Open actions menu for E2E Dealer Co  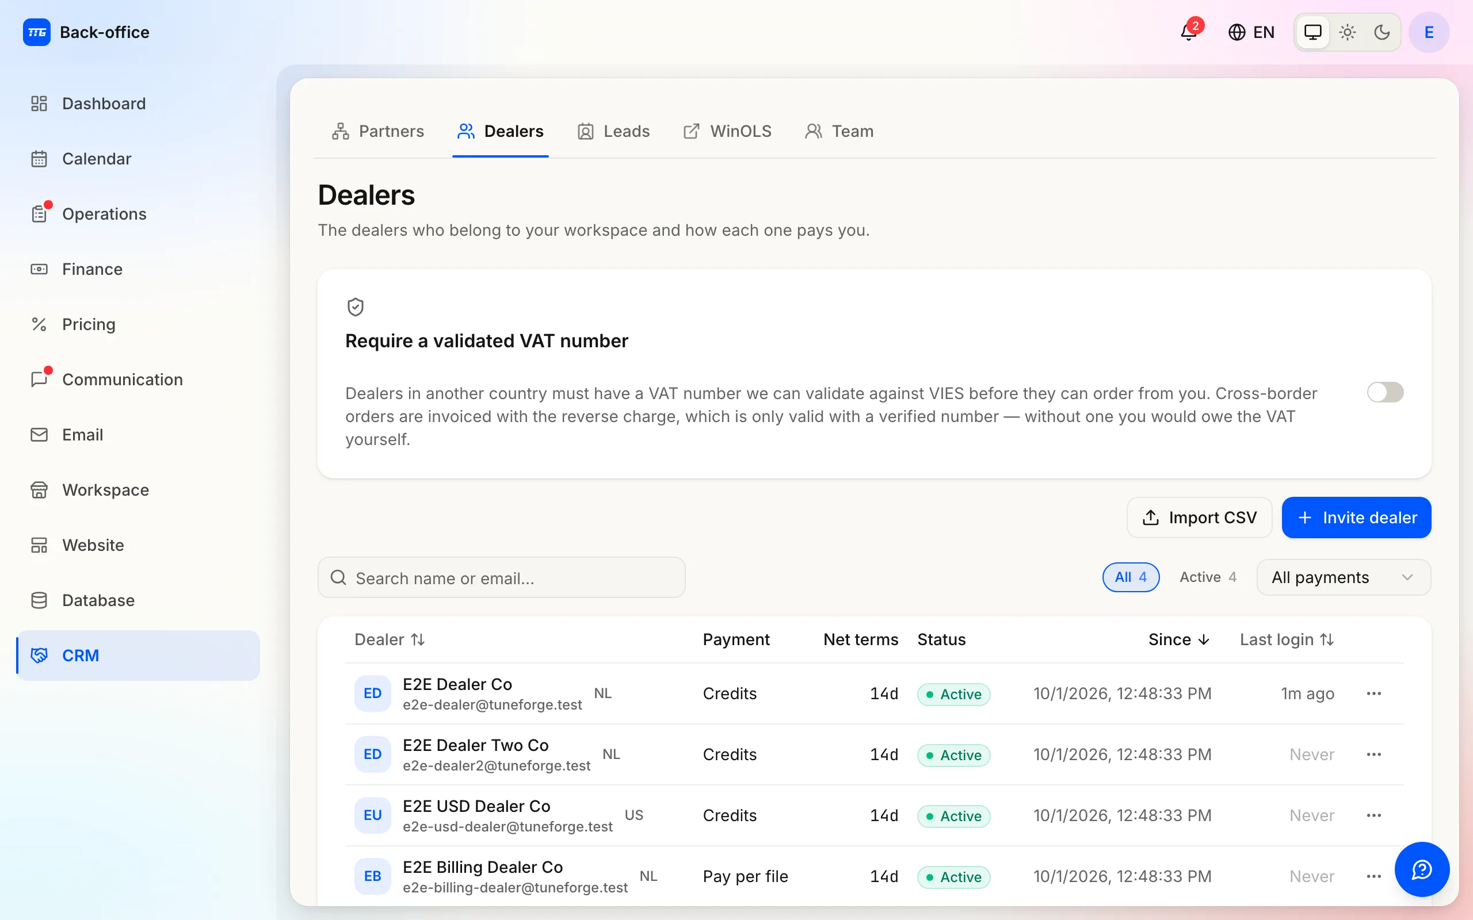coord(1374,693)
